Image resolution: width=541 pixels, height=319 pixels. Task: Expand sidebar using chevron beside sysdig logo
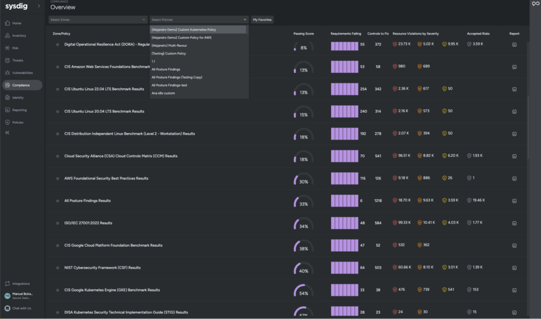[x=39, y=6]
